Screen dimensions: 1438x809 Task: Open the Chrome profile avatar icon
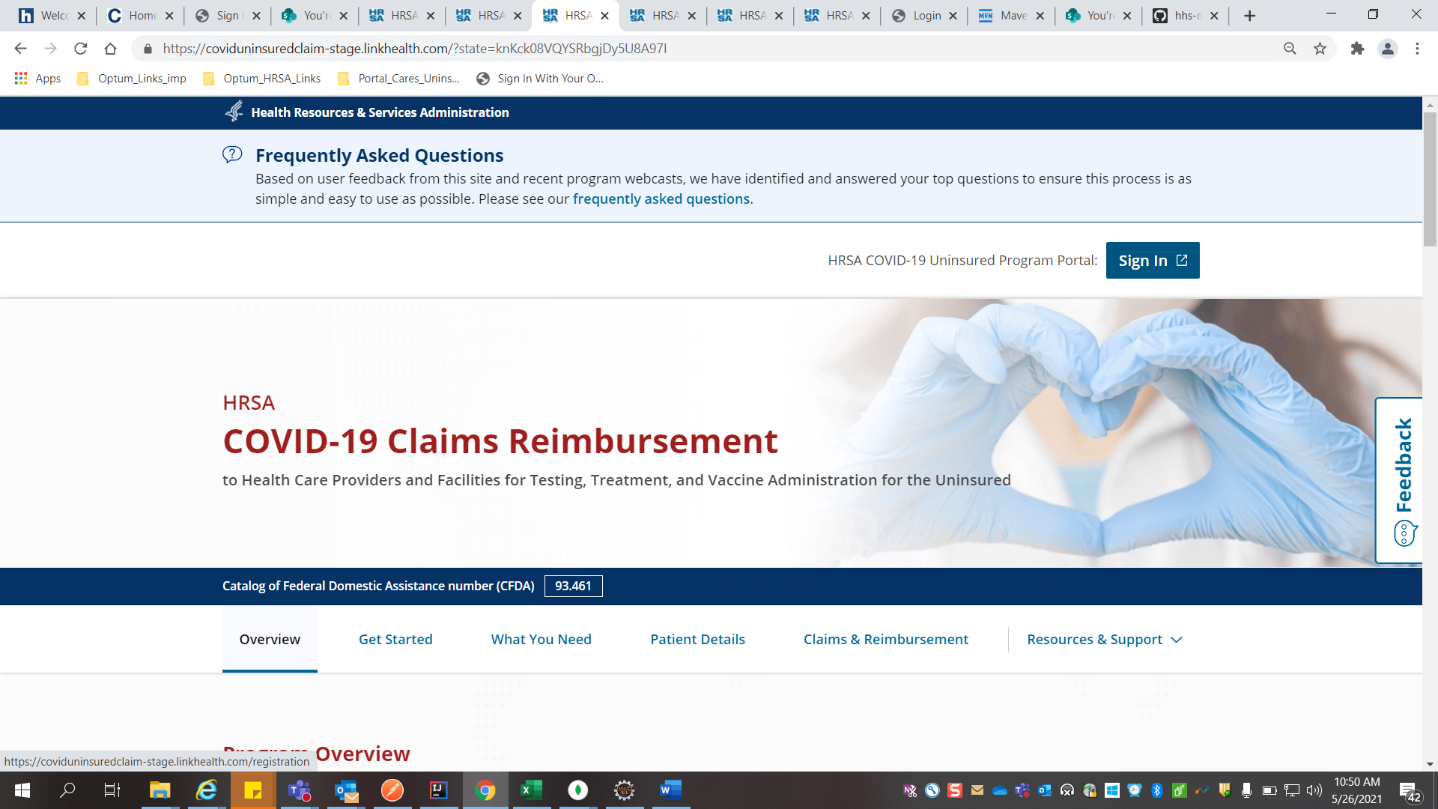(x=1387, y=49)
